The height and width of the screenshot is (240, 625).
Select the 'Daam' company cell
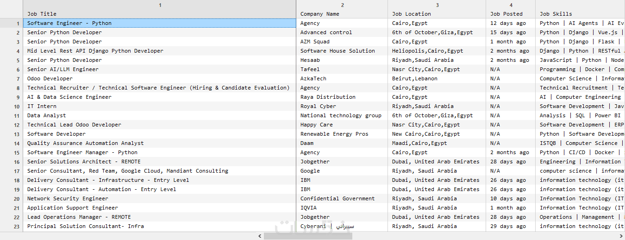(342, 143)
